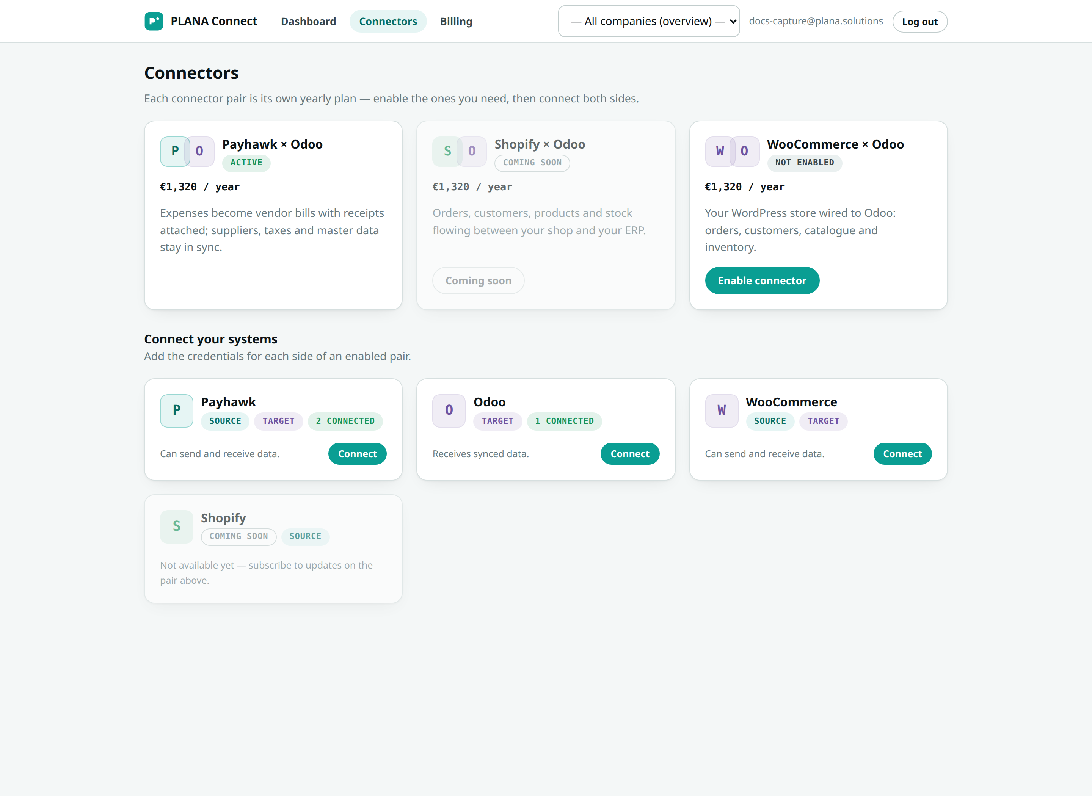This screenshot has height=796, width=1092.
Task: Click the Odoo system O icon
Action: click(x=449, y=411)
